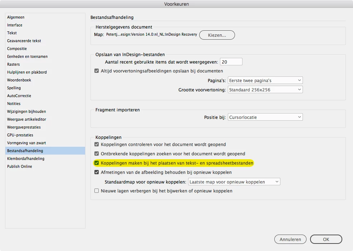
Task: Select the highlighted Bestandsafhandeling item
Action: tap(45, 151)
